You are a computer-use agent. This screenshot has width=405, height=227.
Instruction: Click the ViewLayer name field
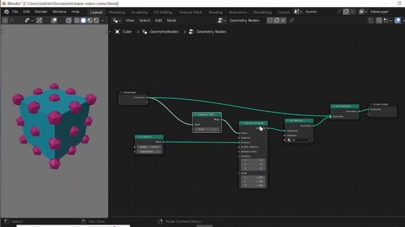387,12
